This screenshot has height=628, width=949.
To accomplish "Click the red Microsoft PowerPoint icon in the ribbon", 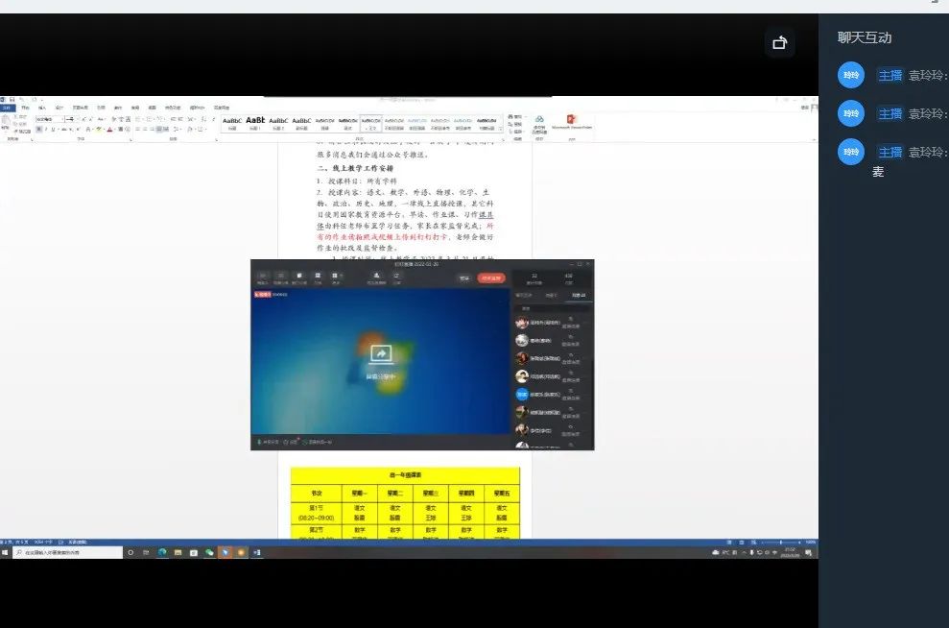I will pos(572,119).
